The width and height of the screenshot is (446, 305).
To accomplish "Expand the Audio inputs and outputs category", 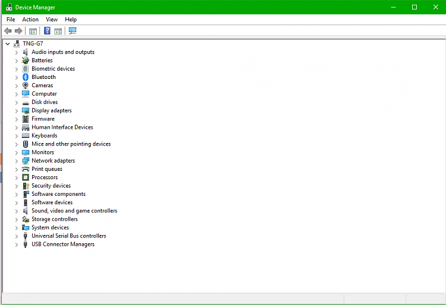I will (x=17, y=52).
